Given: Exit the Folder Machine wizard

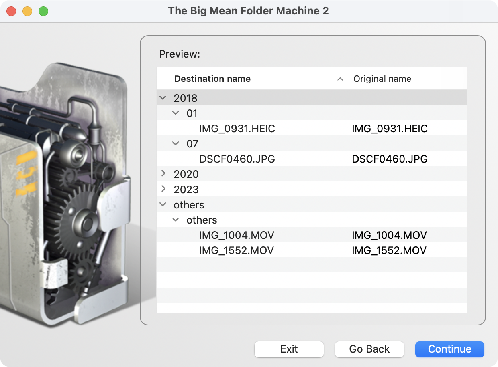Looking at the screenshot, I should point(289,349).
